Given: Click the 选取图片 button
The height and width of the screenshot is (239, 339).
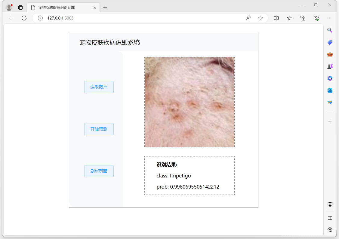Looking at the screenshot, I should 99,87.
